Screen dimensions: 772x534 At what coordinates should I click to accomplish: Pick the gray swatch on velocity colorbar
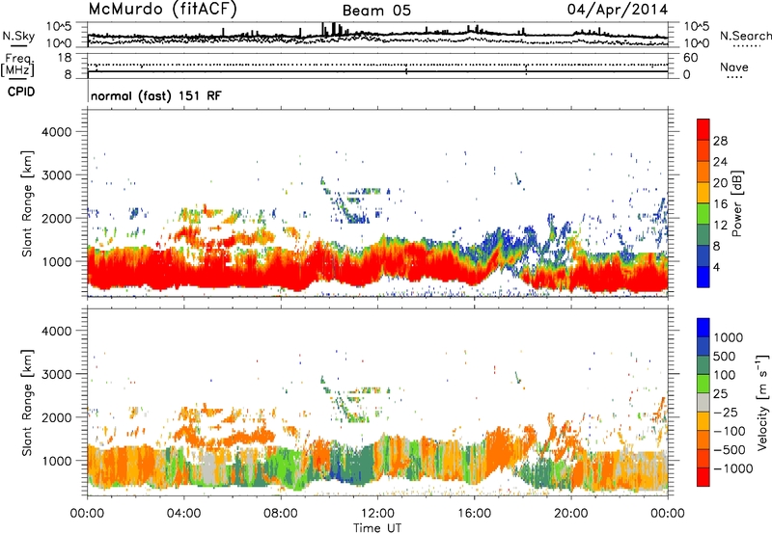(x=703, y=403)
